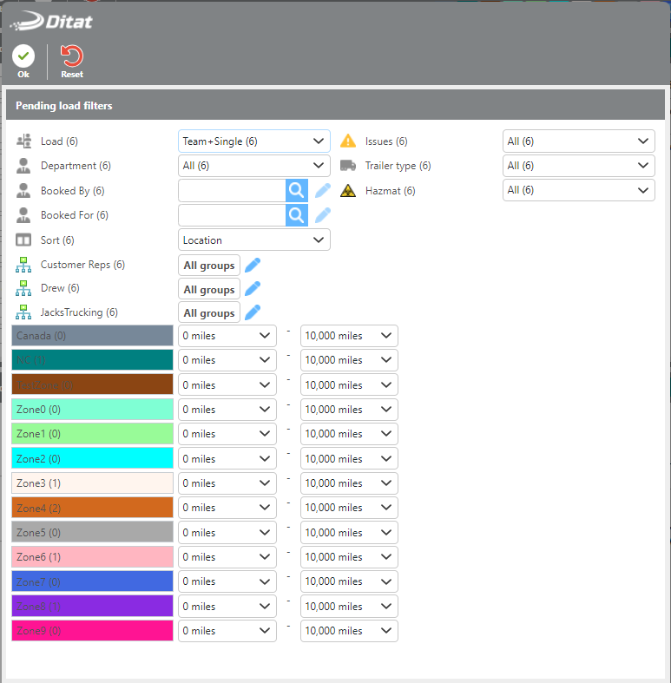Select the cyan Zone2 color swatch
Screen dimensions: 671x683
(x=92, y=459)
